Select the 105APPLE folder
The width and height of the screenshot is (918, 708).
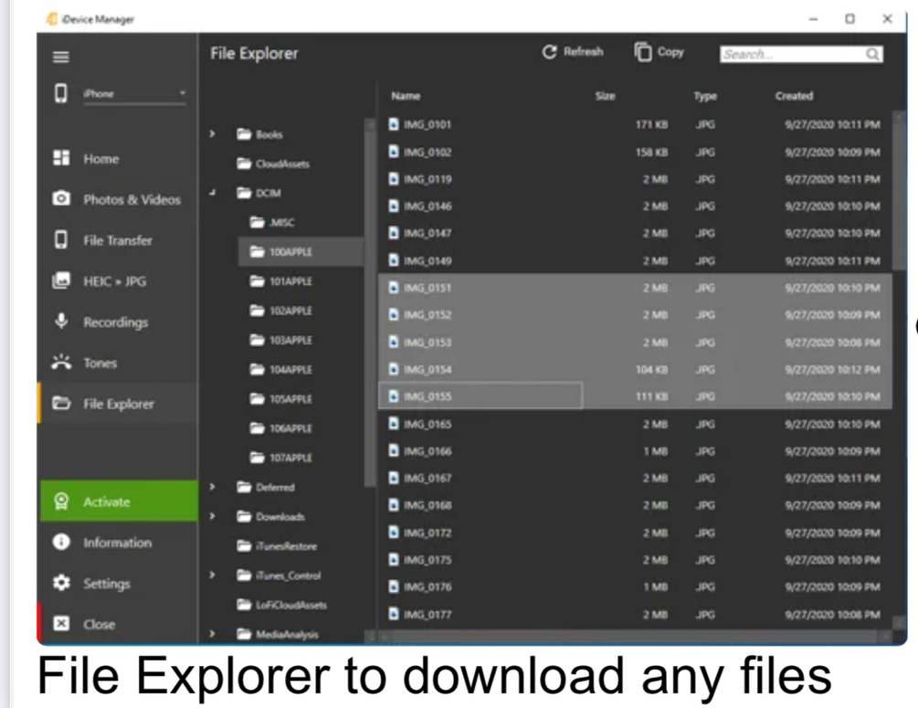(281, 399)
